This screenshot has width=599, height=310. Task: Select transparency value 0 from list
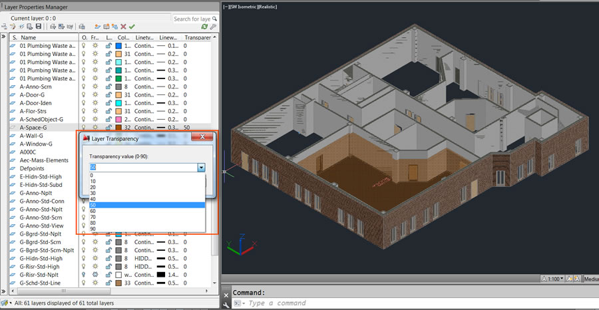click(x=148, y=175)
